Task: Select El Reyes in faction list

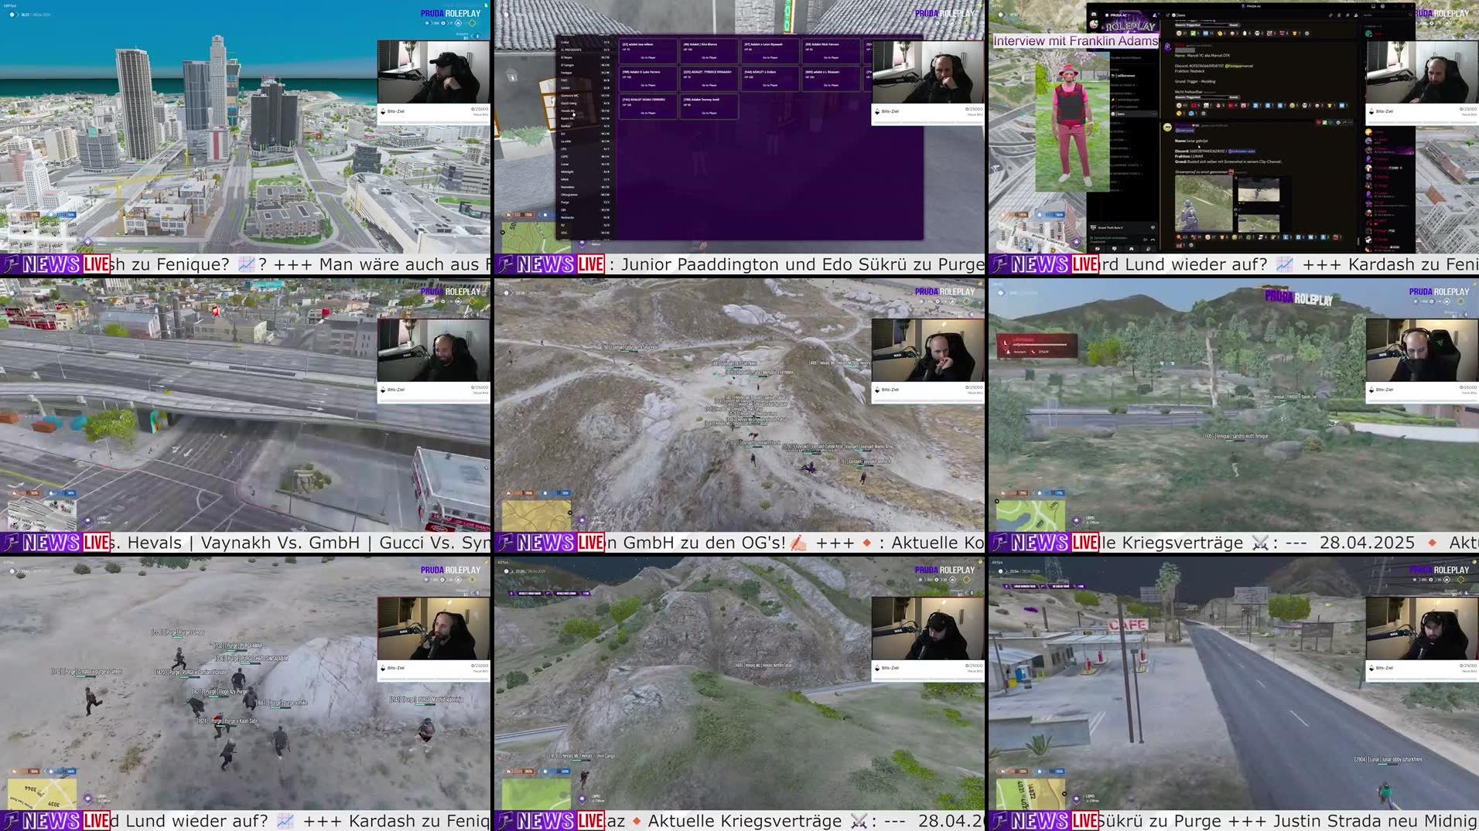Action: point(586,57)
